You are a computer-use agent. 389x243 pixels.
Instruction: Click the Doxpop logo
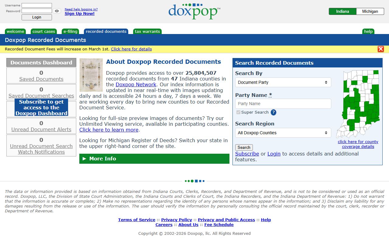pyautogui.click(x=194, y=12)
